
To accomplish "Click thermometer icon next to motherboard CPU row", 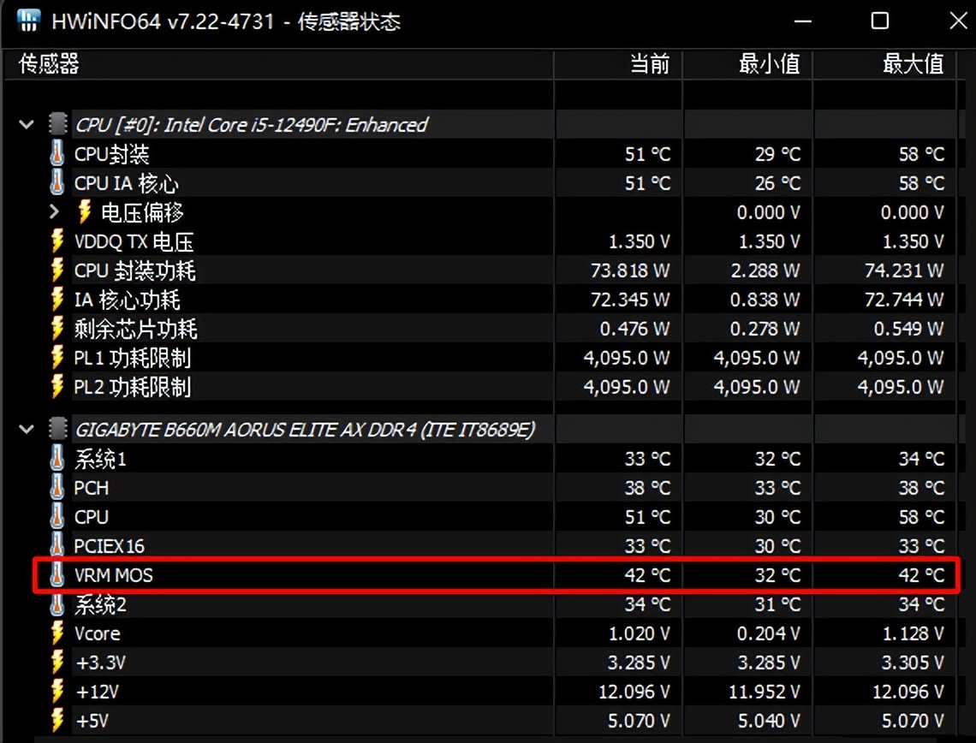I will pyautogui.click(x=57, y=516).
